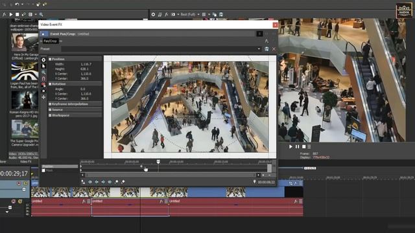Expand the Workspace section

(x=50, y=115)
